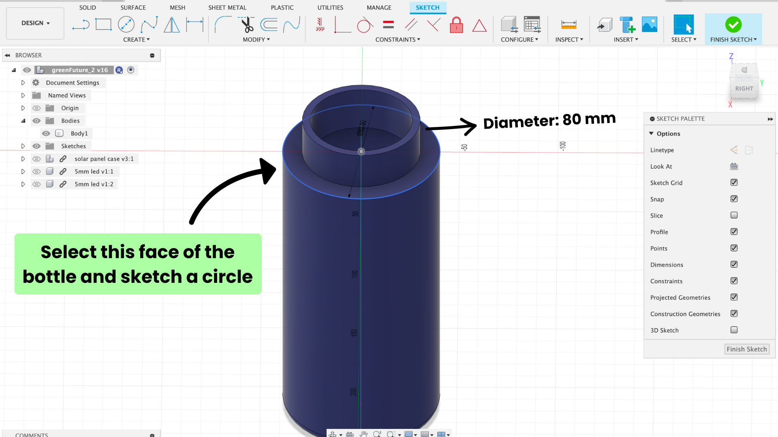This screenshot has width=778, height=437.
Task: Open the CONSTRAINTS dropdown menu
Action: (x=398, y=40)
